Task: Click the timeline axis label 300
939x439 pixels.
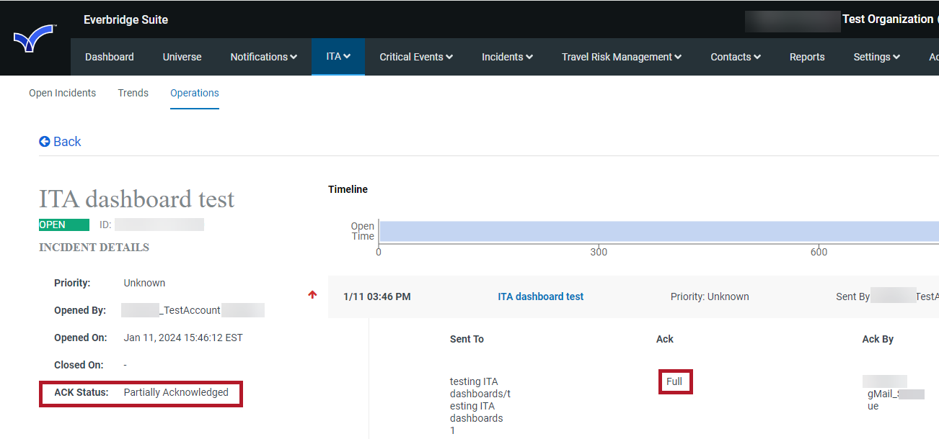Action: (599, 252)
